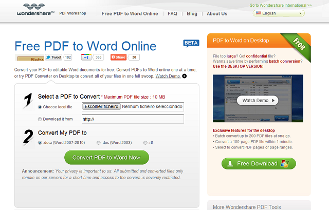Go to the Blog page
Image resolution: width=329 pixels, height=210 pixels.
pos(192,13)
